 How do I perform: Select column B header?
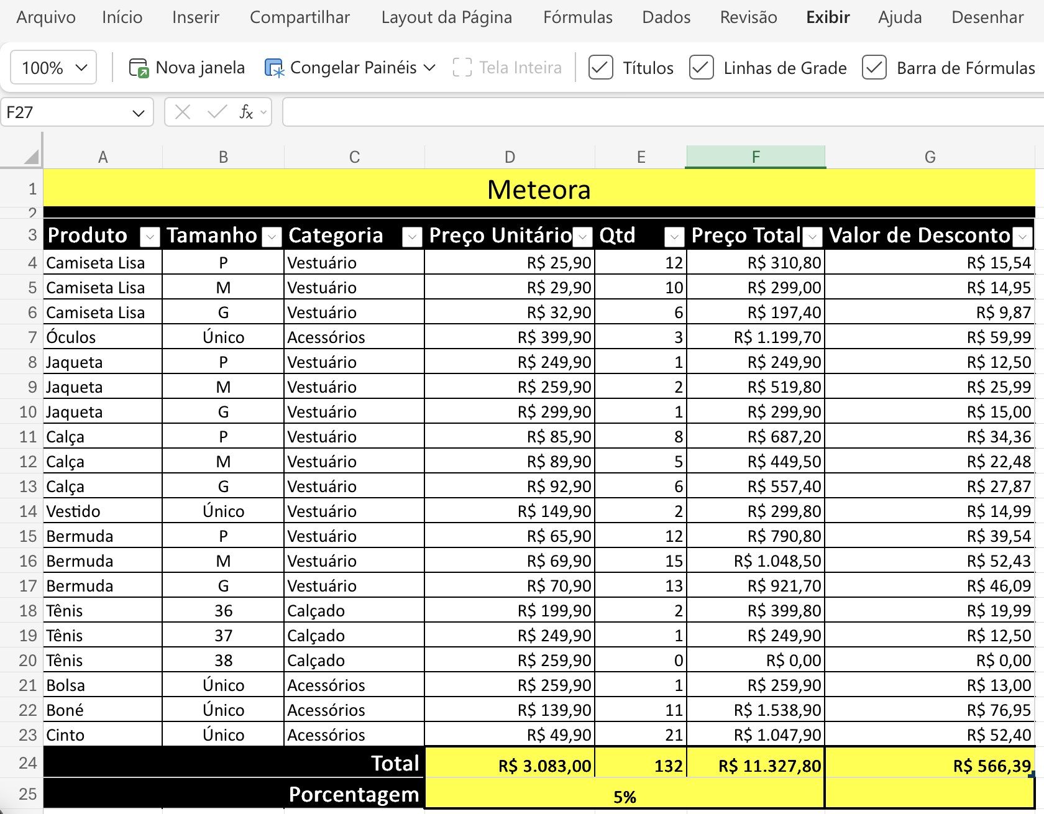(223, 157)
